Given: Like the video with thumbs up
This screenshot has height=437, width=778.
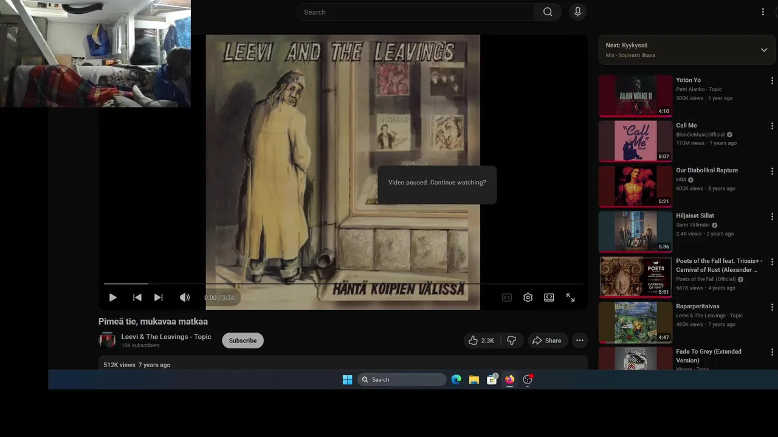Looking at the screenshot, I should click(x=481, y=340).
